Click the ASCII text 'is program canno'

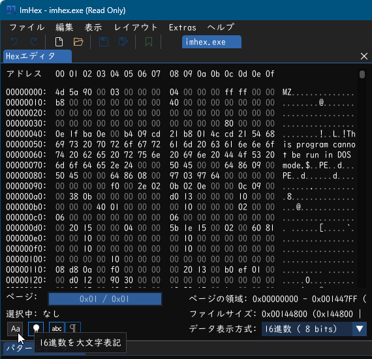pyautogui.click(x=319, y=144)
